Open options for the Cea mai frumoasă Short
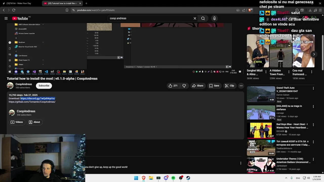 point(312,72)
